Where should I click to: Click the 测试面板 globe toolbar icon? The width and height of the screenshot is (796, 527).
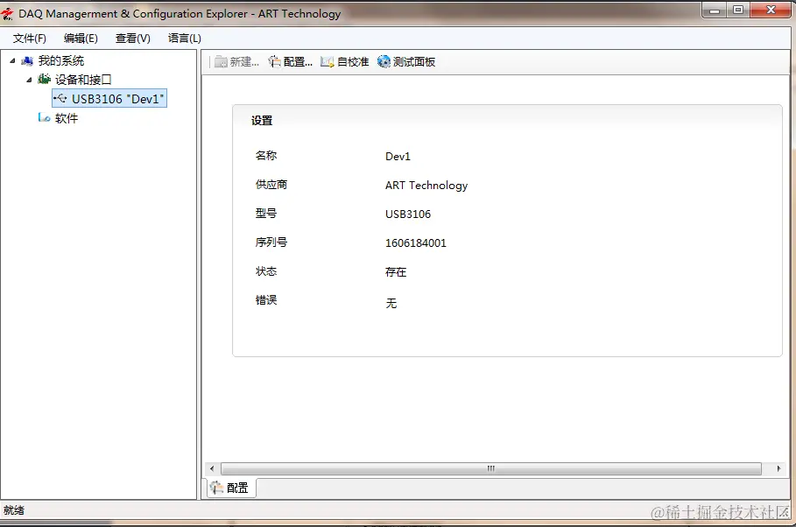(384, 62)
